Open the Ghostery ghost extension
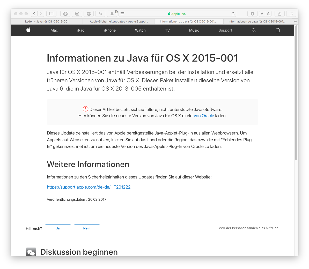The image size is (309, 269). coord(112,14)
